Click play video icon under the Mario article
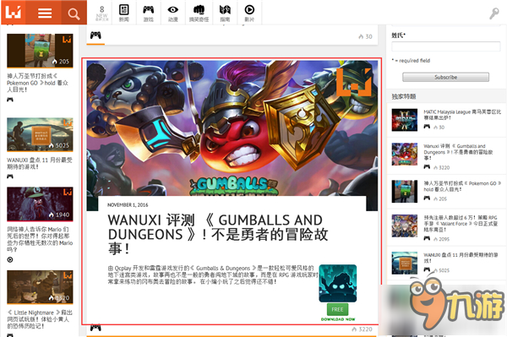The width and height of the screenshot is (507, 337). tap(10, 259)
